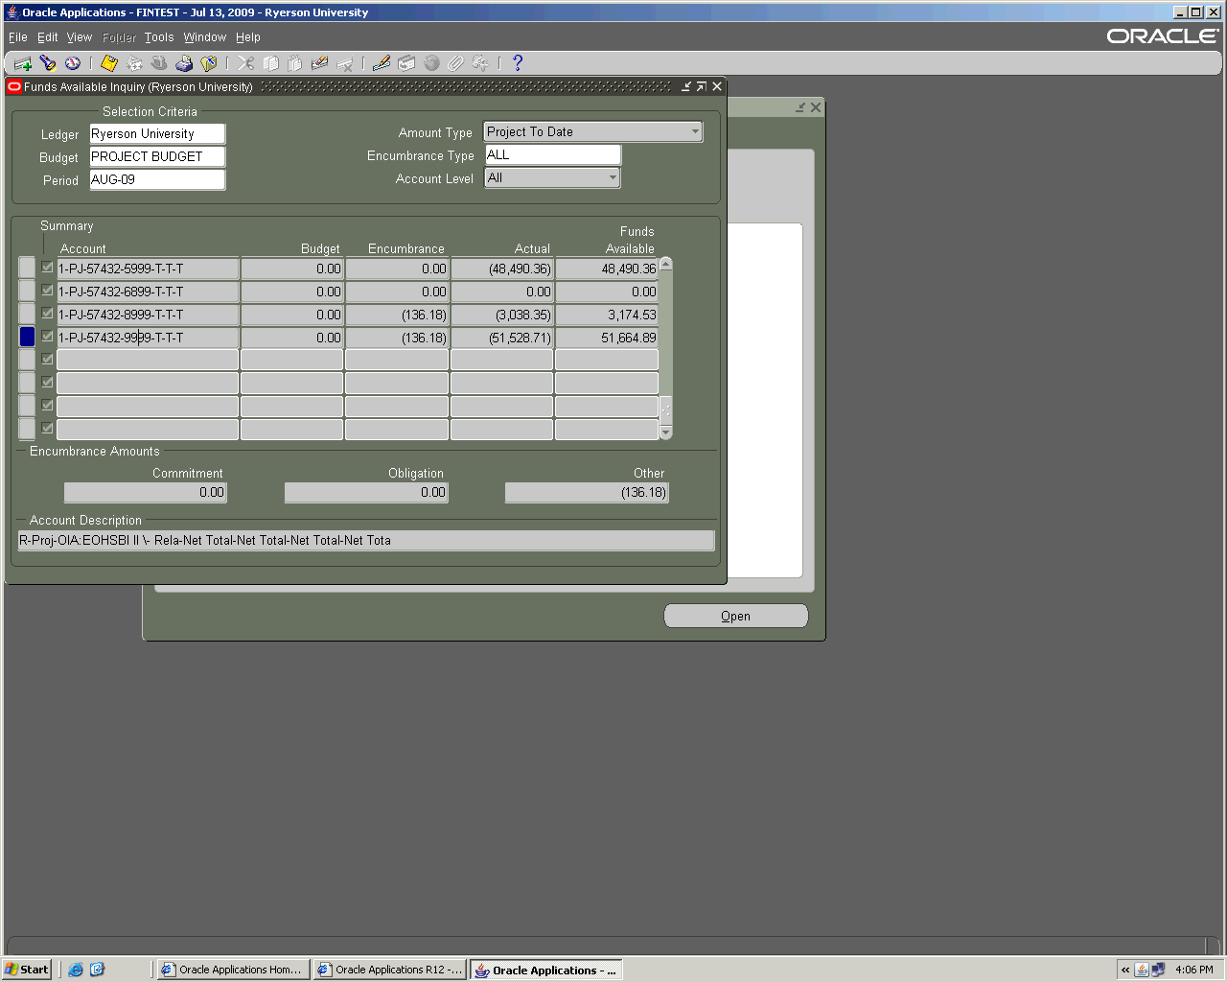Image resolution: width=1227 pixels, height=982 pixels.
Task: Expand the Amount Type dropdown
Action: click(695, 131)
